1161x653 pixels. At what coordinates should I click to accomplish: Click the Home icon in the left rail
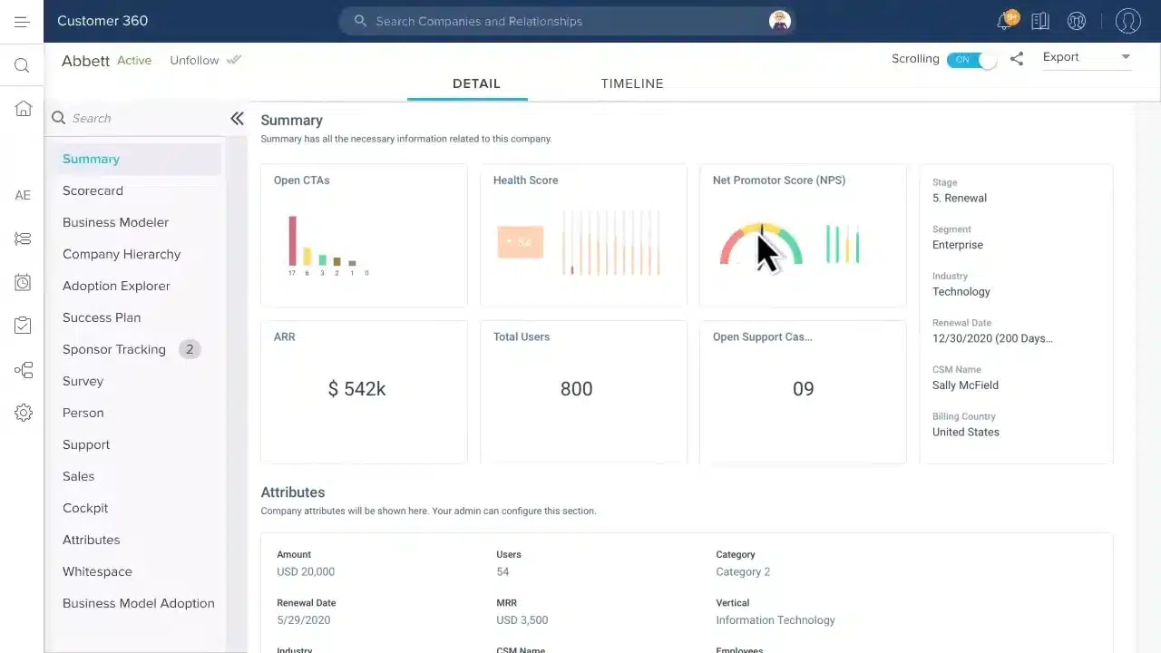point(22,108)
